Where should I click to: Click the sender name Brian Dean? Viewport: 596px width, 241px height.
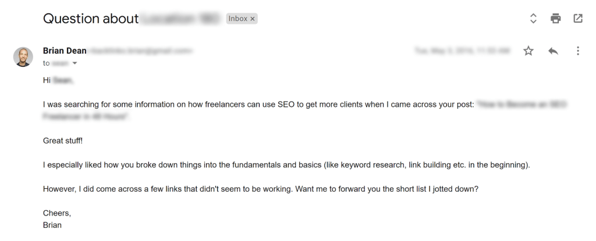[64, 51]
